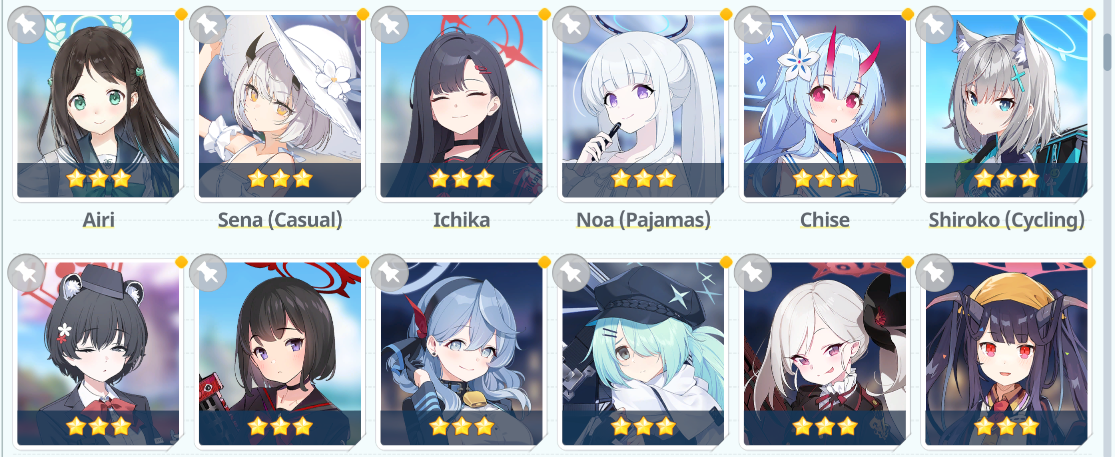Pin the mint-haired cap girl card
Viewport: 1115px width, 457px height.
point(571,273)
